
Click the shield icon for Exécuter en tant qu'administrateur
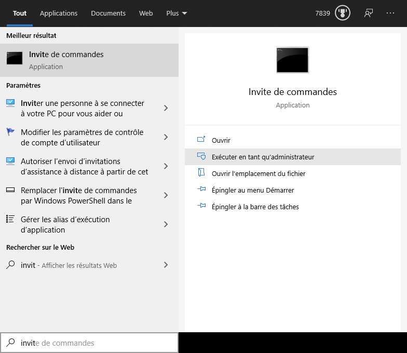click(x=201, y=157)
